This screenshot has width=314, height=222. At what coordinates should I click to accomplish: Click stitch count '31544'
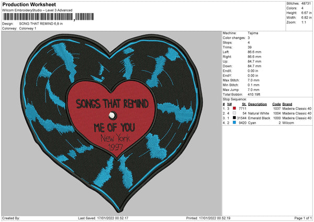coord(241,118)
